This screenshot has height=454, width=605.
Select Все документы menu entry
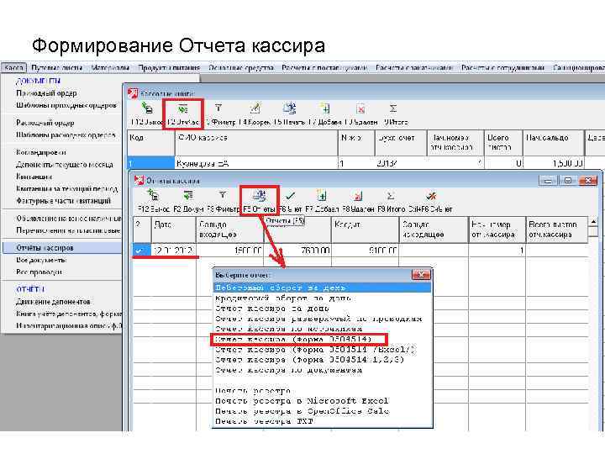pyautogui.click(x=41, y=260)
